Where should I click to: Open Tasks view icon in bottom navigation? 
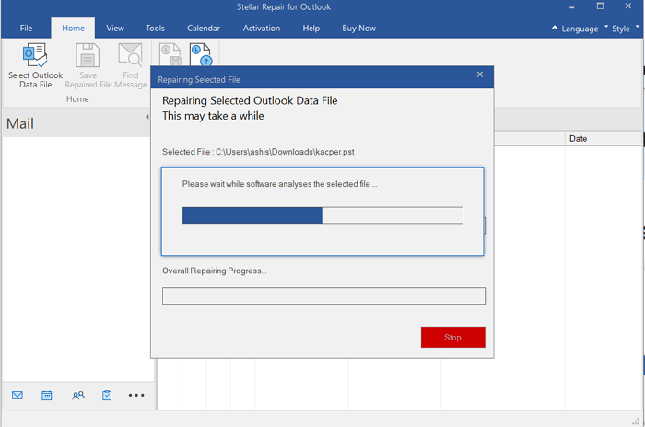coord(107,396)
